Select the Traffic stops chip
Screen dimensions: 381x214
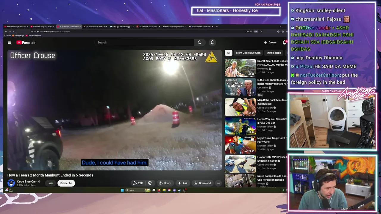[x=274, y=53]
